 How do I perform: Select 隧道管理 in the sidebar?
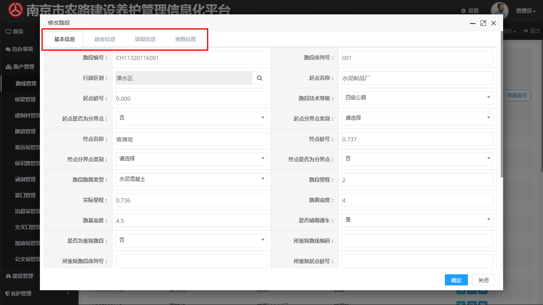tap(25, 131)
